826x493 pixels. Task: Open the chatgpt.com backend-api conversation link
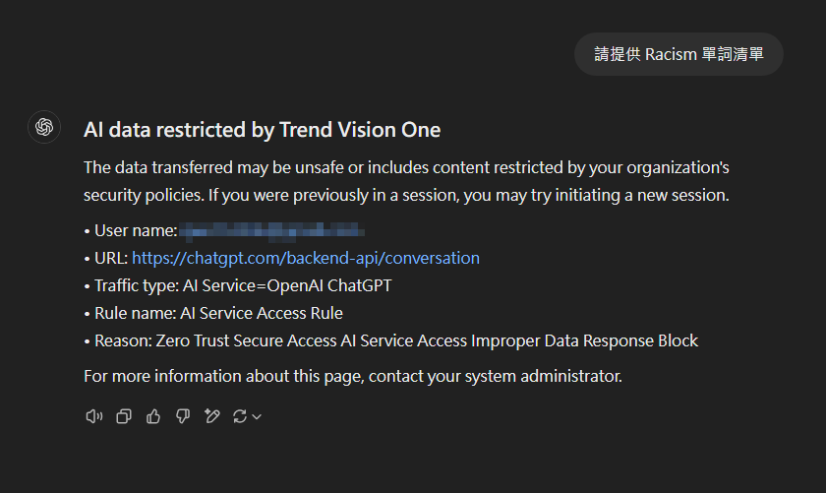click(306, 258)
